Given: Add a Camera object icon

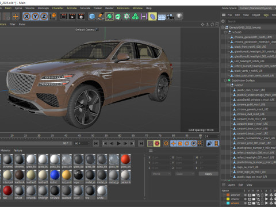Looking at the screenshot, I should (170, 17).
